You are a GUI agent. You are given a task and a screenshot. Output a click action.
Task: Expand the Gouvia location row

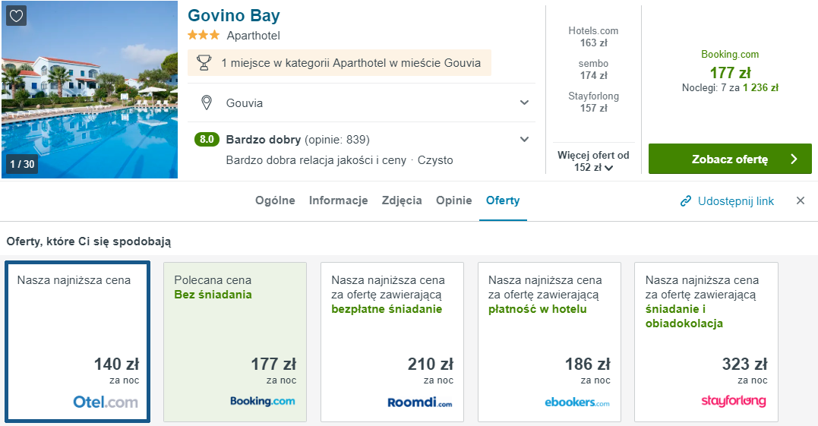pyautogui.click(x=524, y=103)
